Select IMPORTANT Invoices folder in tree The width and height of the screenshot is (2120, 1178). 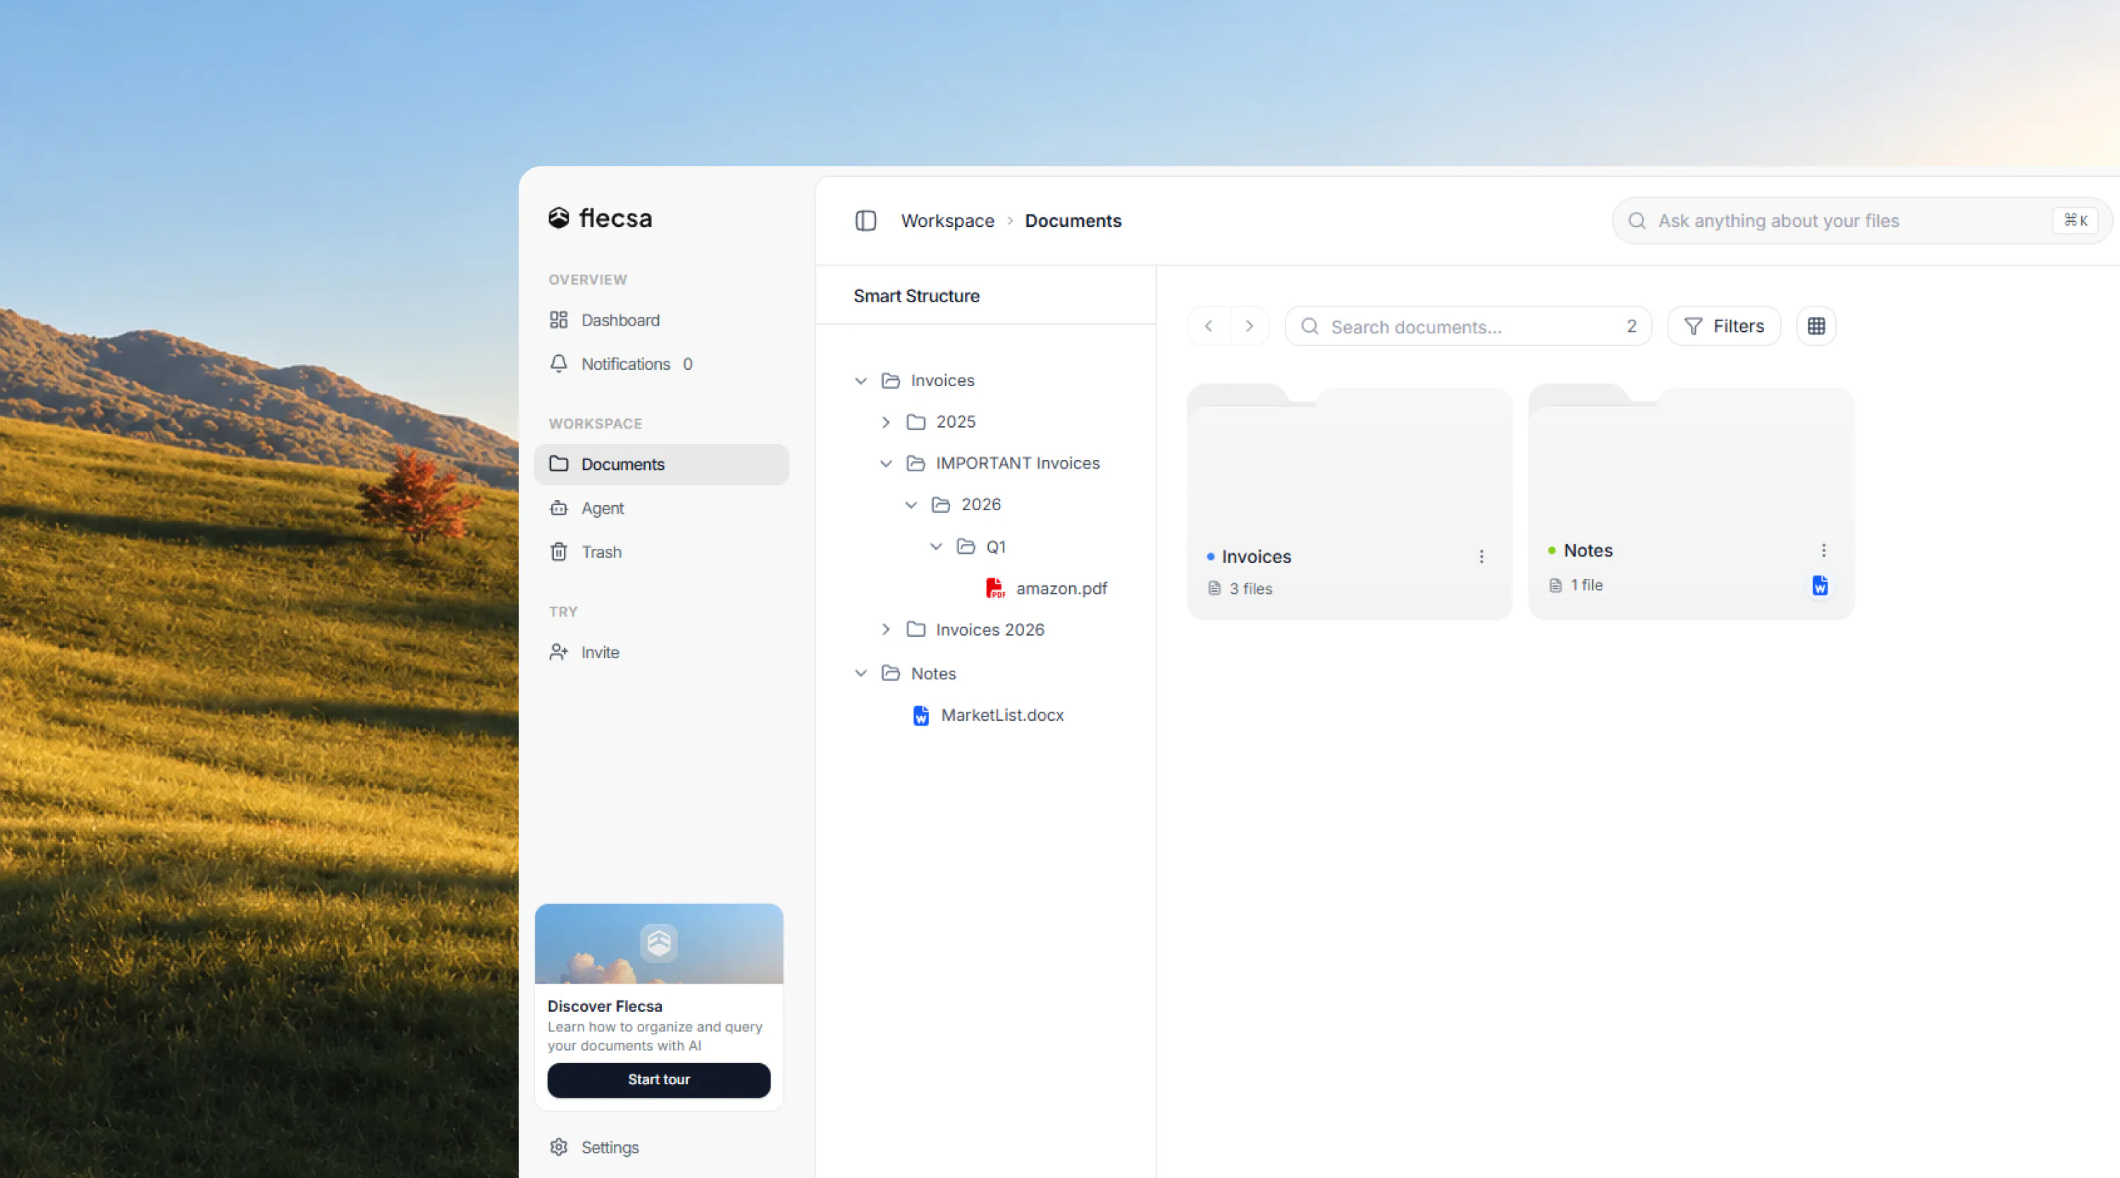coord(1002,463)
